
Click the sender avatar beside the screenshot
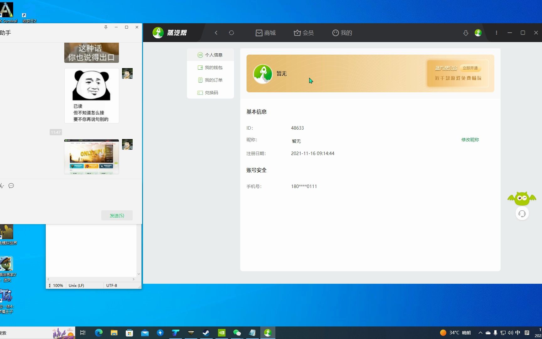pos(127,144)
